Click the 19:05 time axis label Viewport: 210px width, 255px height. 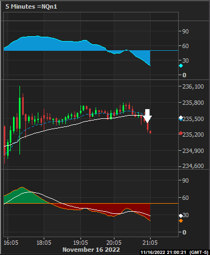[x=80, y=243]
